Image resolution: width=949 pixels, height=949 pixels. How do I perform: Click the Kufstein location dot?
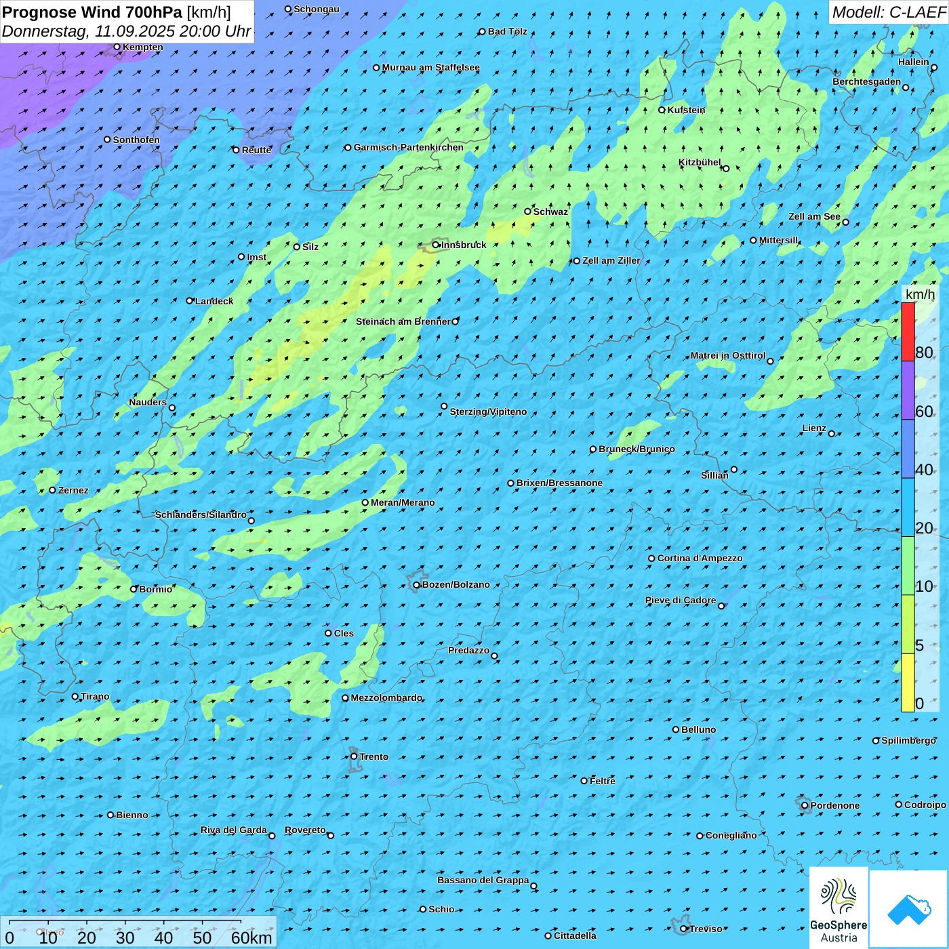(662, 110)
